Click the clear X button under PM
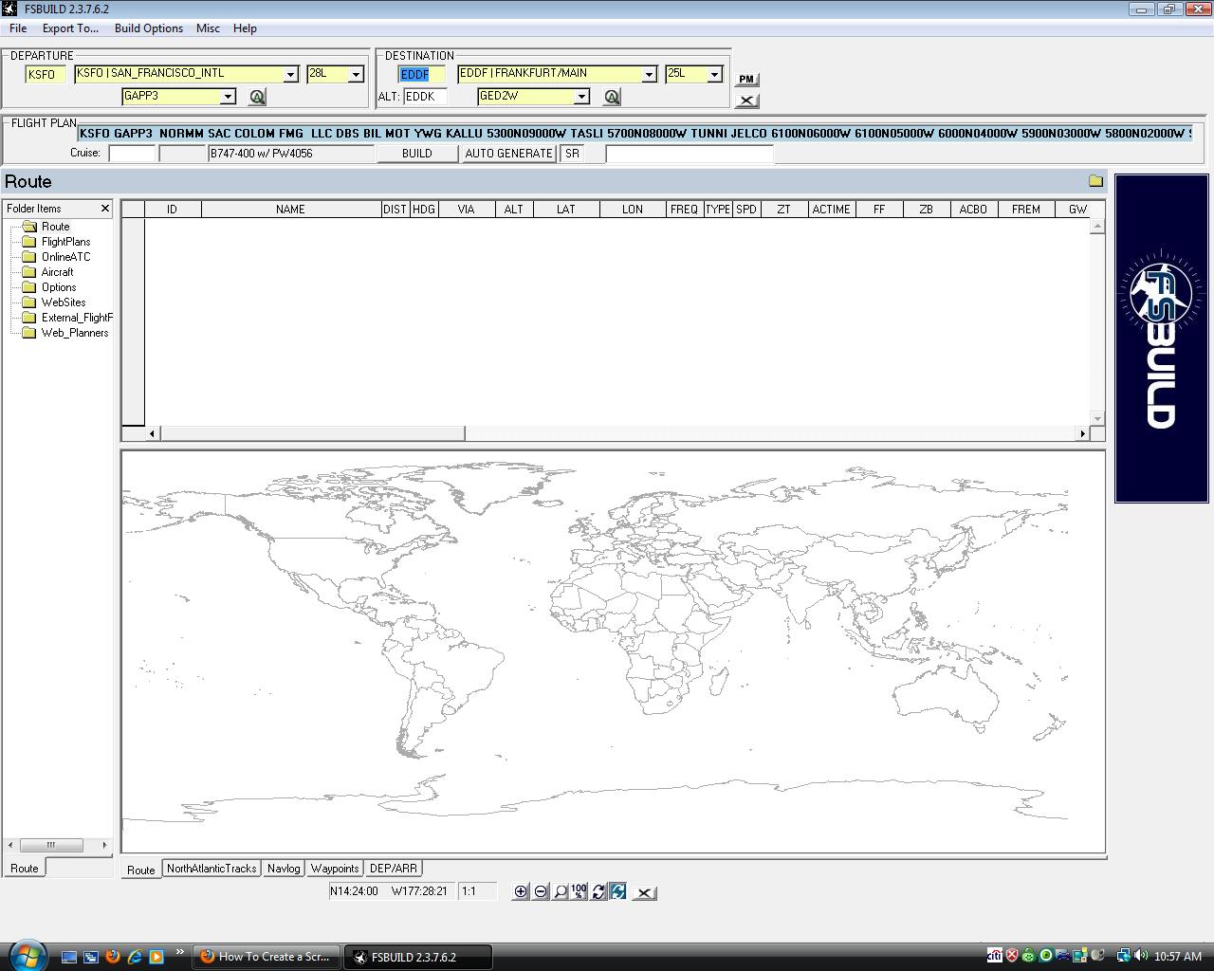This screenshot has width=1214, height=971. [746, 100]
